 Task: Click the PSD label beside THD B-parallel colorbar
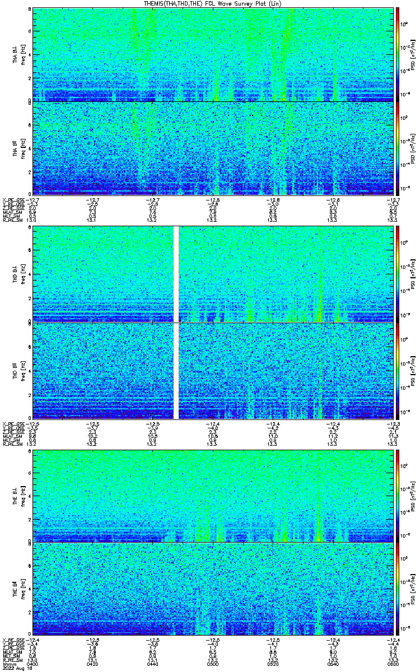point(412,371)
